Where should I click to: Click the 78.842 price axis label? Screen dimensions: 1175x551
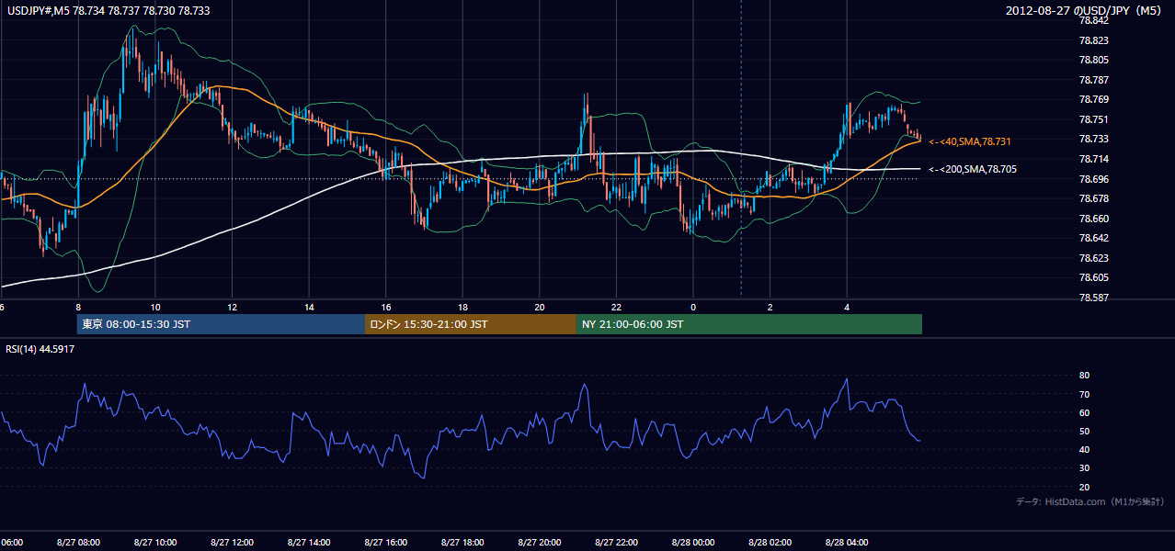1094,20
